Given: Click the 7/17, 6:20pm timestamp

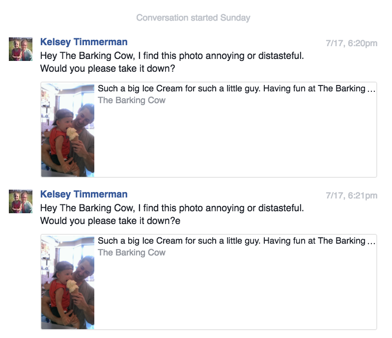Looking at the screenshot, I should tap(351, 43).
